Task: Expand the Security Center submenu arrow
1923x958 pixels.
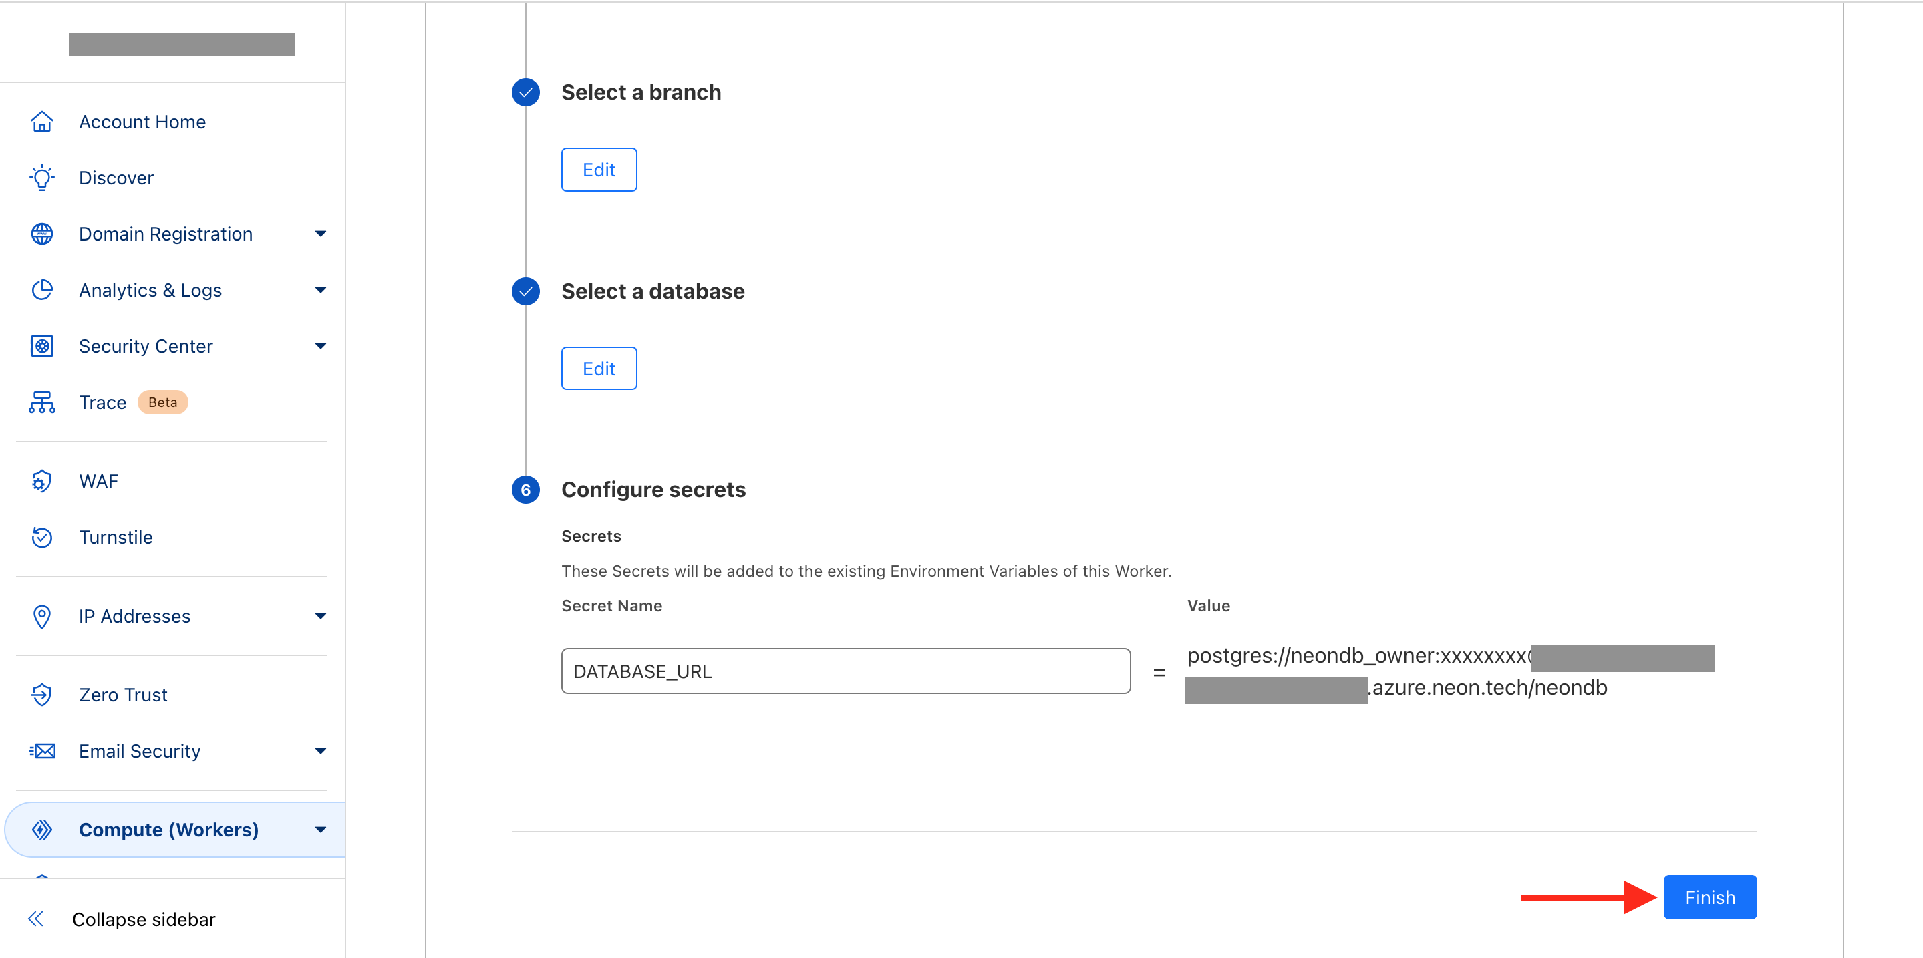Action: tap(320, 345)
